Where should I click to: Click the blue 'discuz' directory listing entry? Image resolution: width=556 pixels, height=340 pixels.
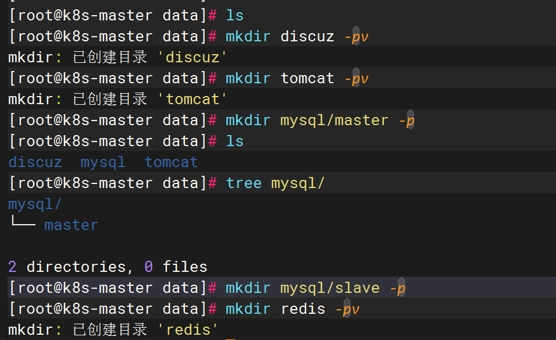pos(35,162)
